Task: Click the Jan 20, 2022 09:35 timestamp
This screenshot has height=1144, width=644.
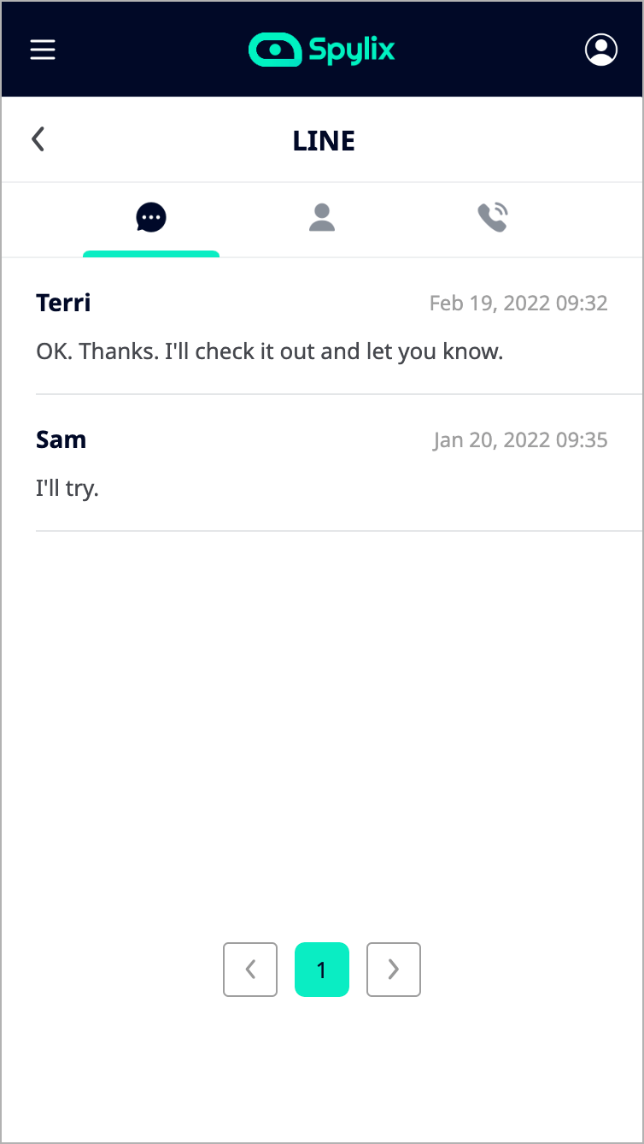Action: click(520, 440)
